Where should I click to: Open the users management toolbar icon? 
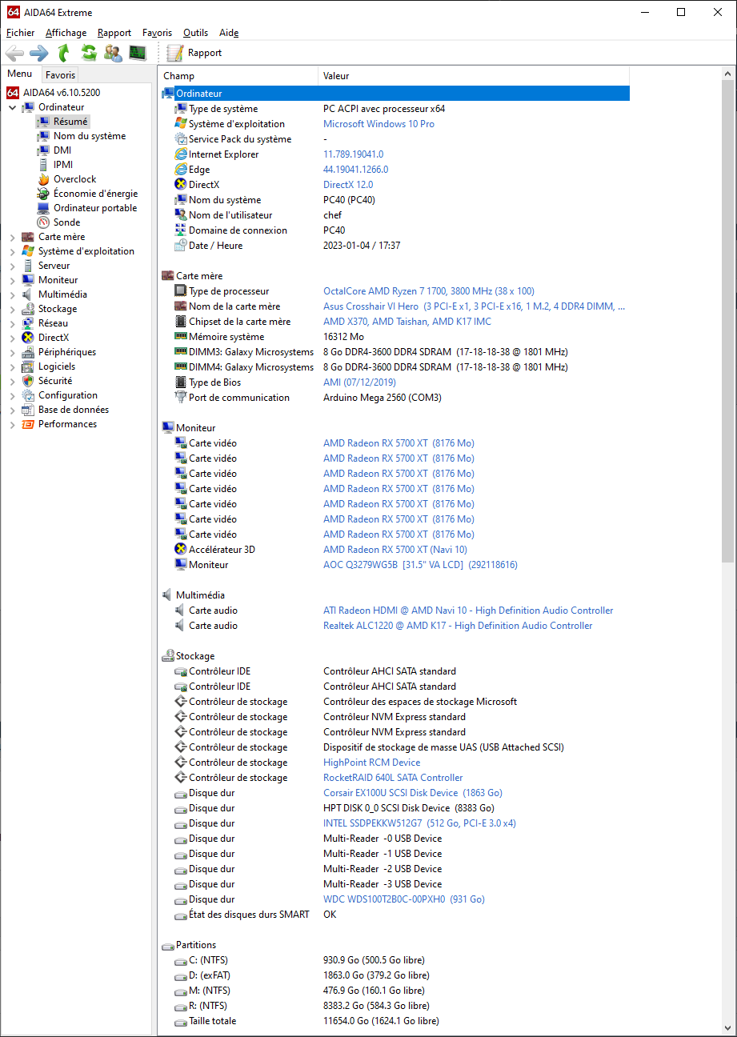(x=114, y=53)
